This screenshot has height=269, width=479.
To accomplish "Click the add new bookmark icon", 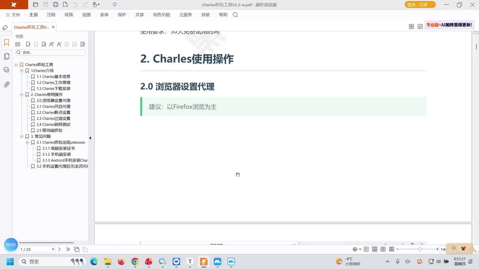I will 28,44.
